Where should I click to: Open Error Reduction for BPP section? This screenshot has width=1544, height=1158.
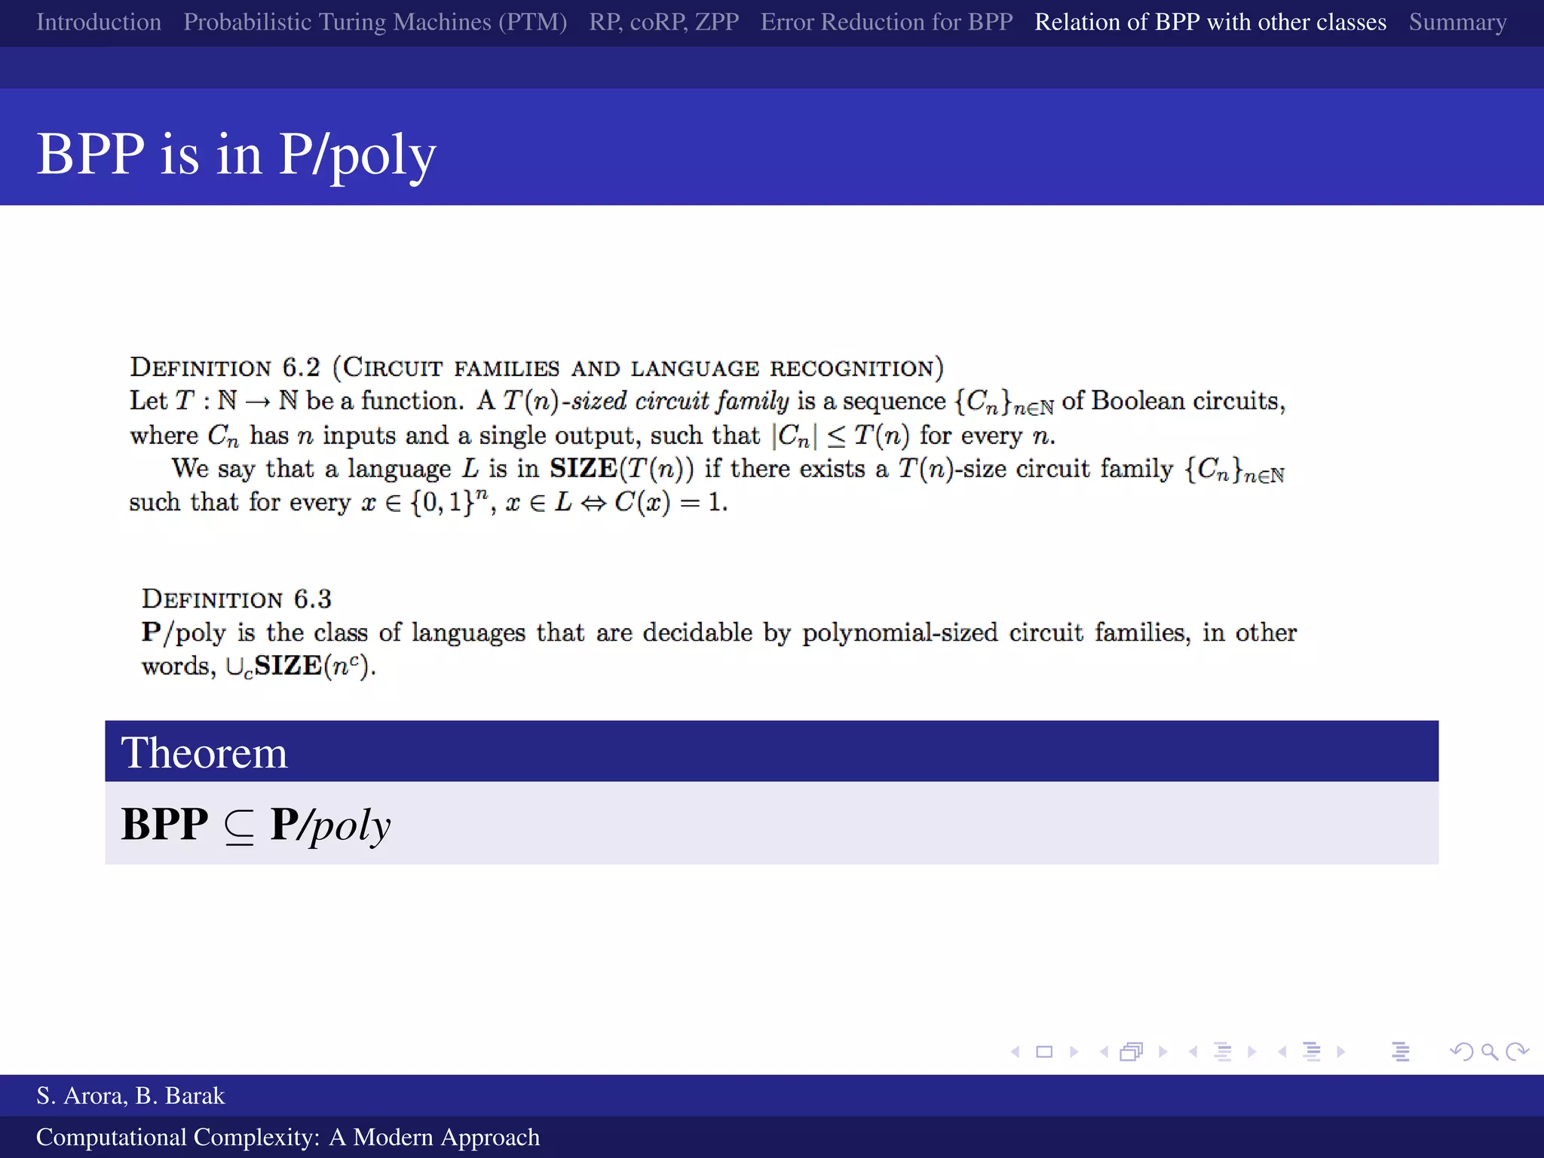tap(887, 22)
